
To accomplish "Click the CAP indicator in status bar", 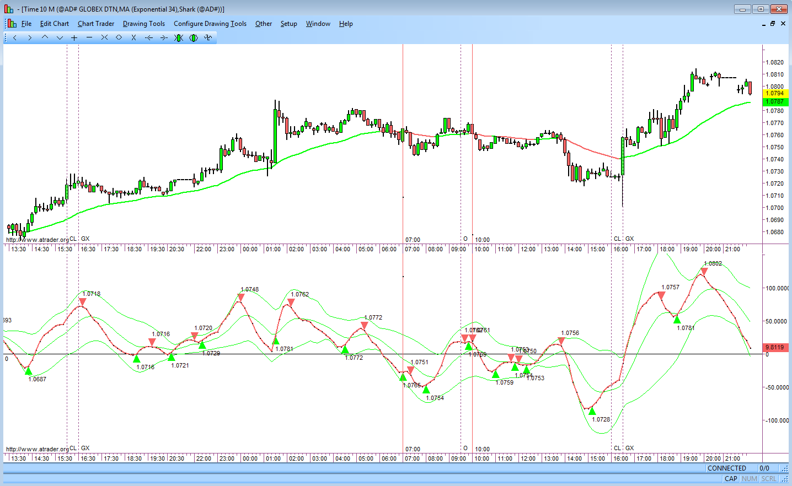I will [731, 479].
